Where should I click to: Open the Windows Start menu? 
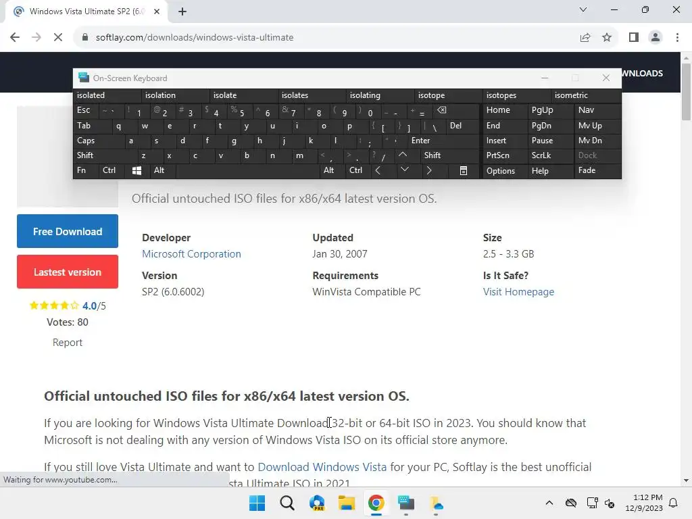click(x=257, y=503)
